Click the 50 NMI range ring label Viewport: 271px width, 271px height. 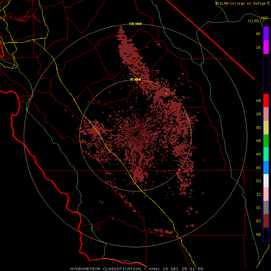pos(135,79)
